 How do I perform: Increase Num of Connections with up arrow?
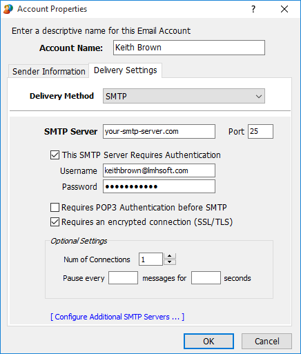click(x=170, y=256)
